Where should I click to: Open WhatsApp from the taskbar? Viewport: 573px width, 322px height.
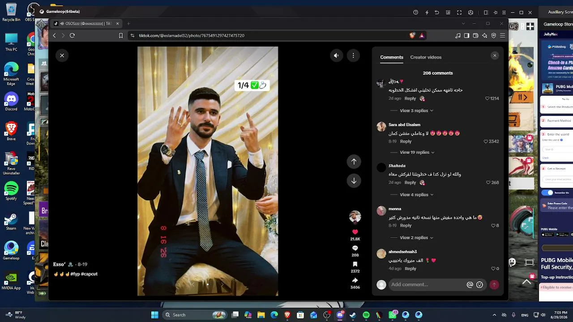pos(393,315)
